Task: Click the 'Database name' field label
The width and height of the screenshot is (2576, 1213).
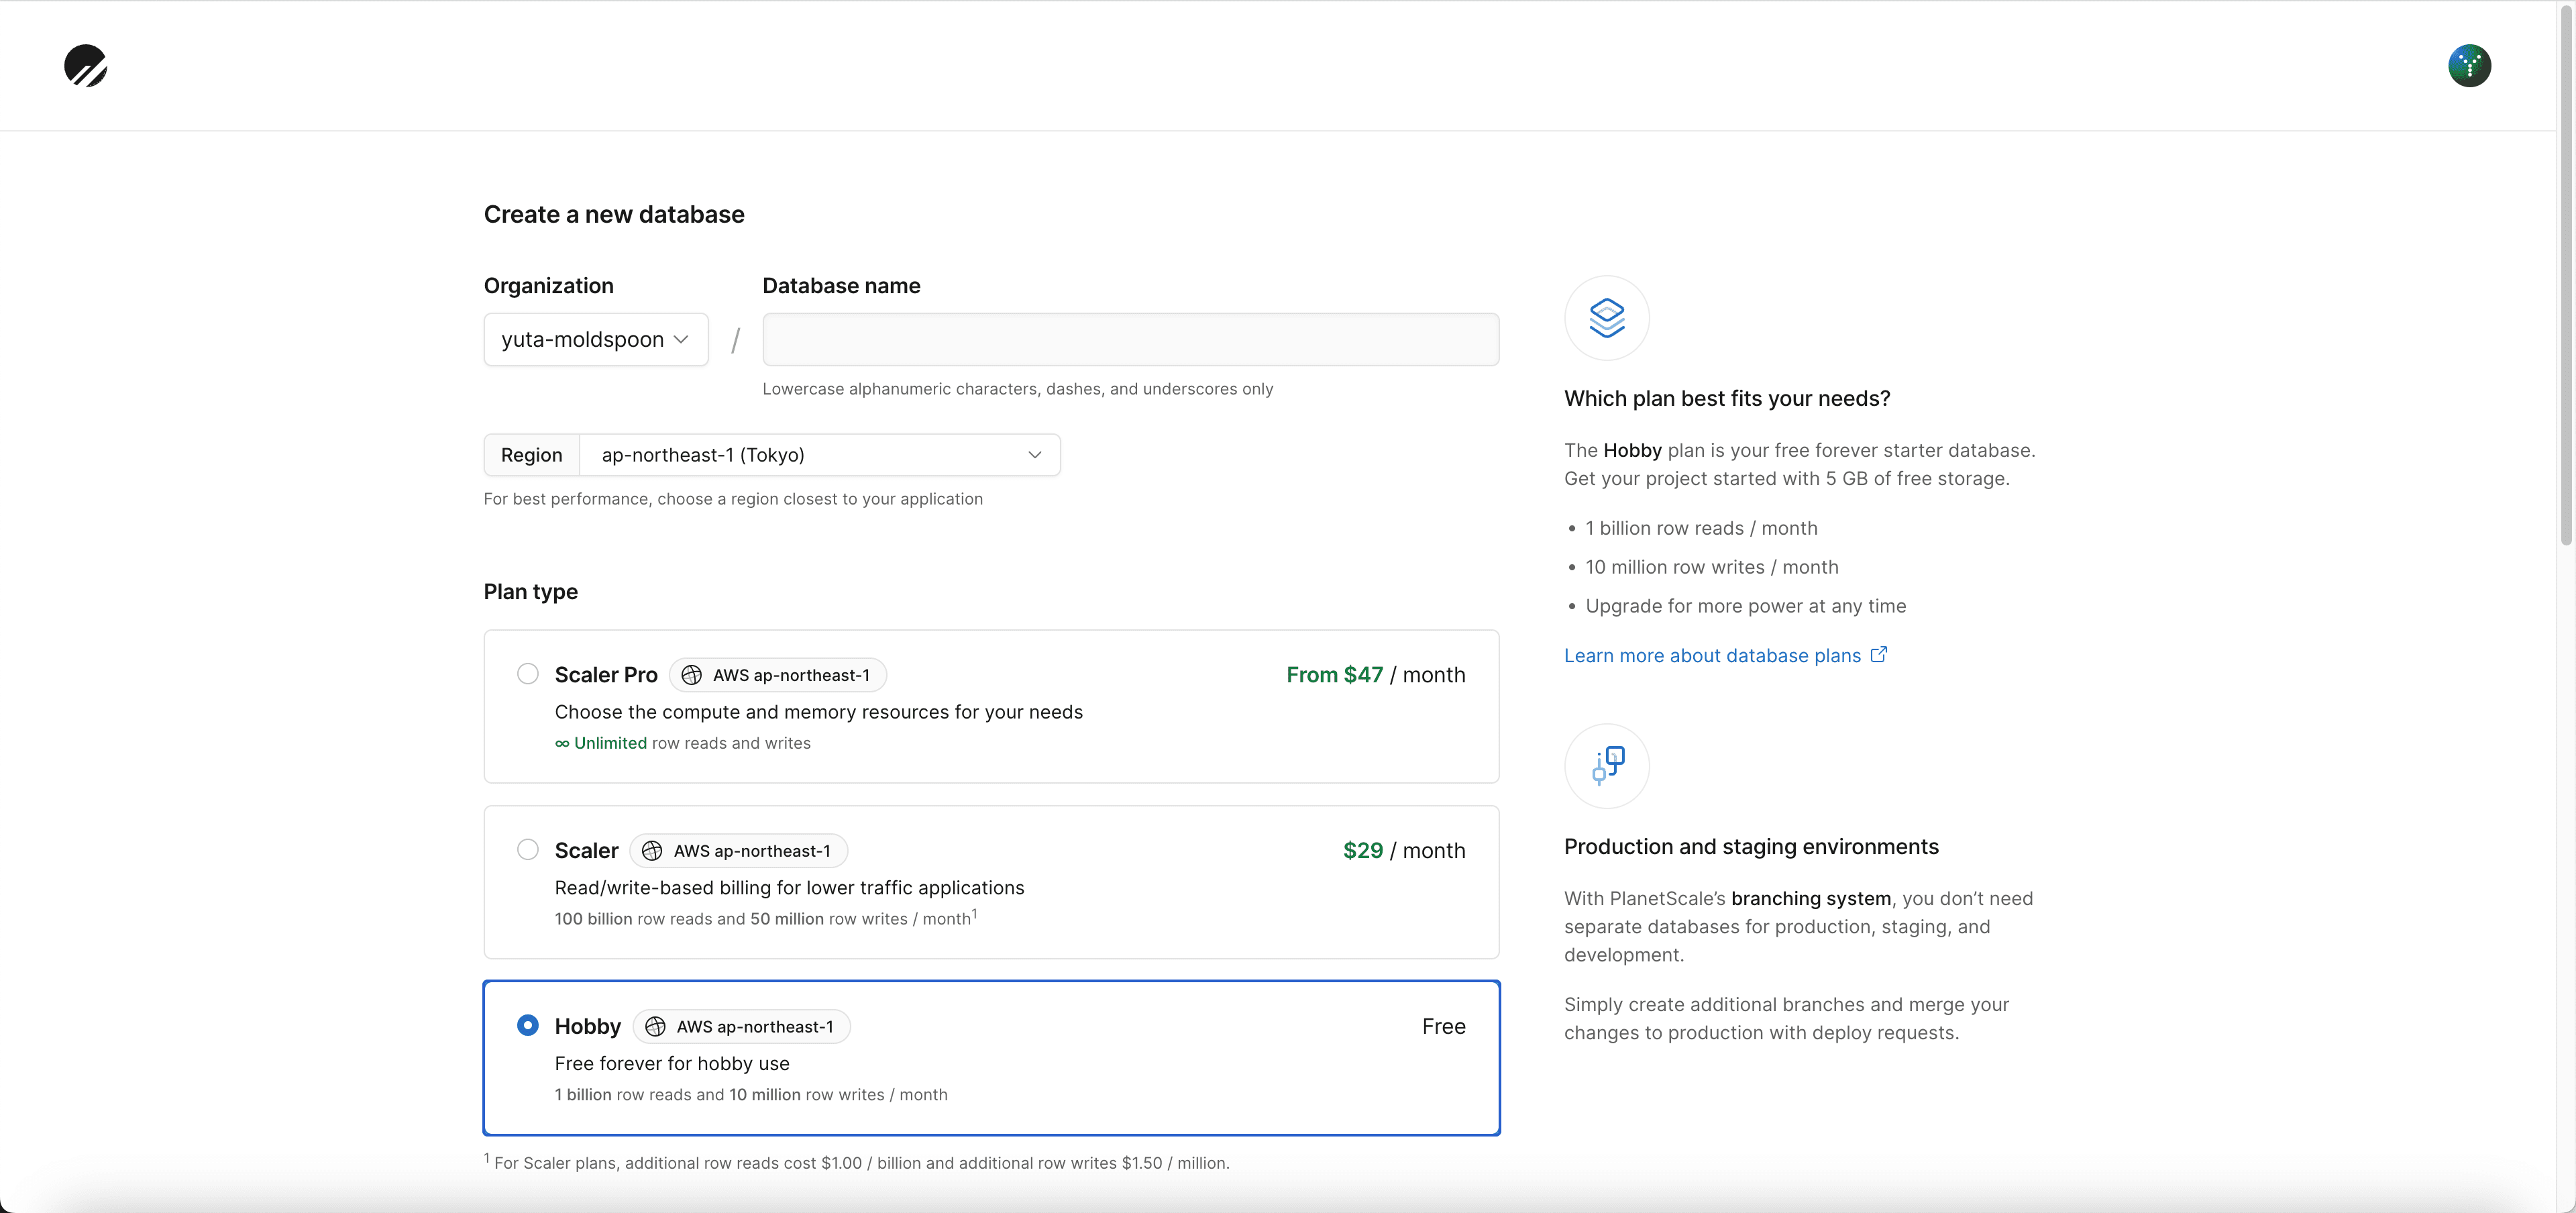Action: (x=842, y=286)
